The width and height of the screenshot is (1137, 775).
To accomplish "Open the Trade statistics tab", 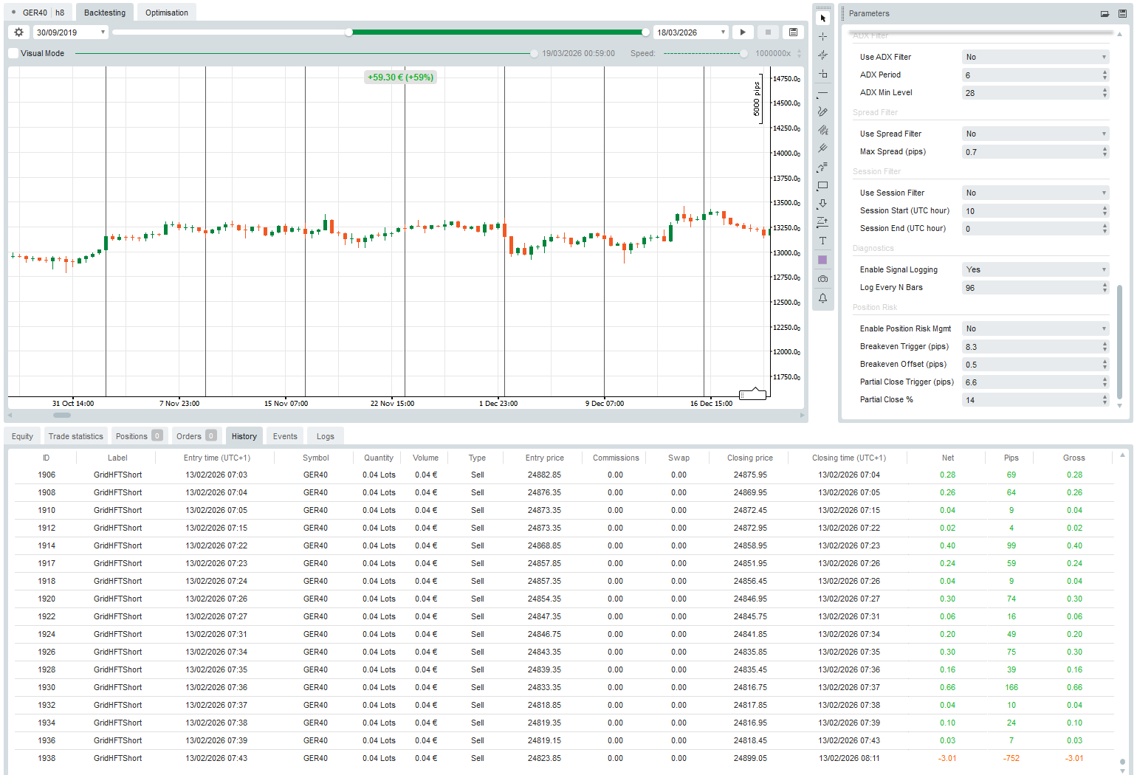I will click(x=75, y=435).
